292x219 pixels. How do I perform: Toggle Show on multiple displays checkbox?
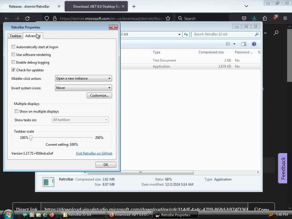click(16, 111)
